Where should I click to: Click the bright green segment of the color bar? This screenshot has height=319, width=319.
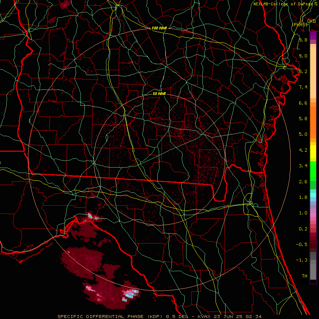pos(313,171)
